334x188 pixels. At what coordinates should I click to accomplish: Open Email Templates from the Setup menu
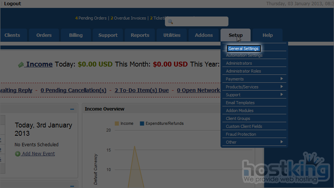pyautogui.click(x=240, y=103)
